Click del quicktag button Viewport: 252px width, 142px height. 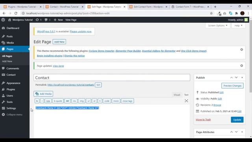(67, 101)
